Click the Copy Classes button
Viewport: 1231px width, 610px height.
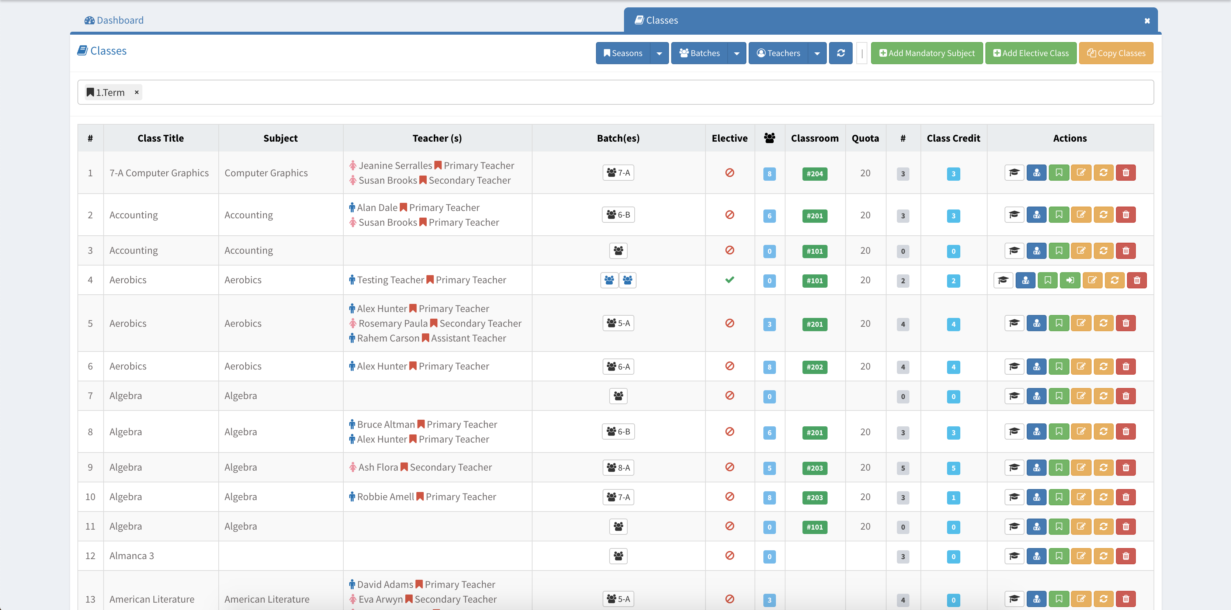(1116, 53)
